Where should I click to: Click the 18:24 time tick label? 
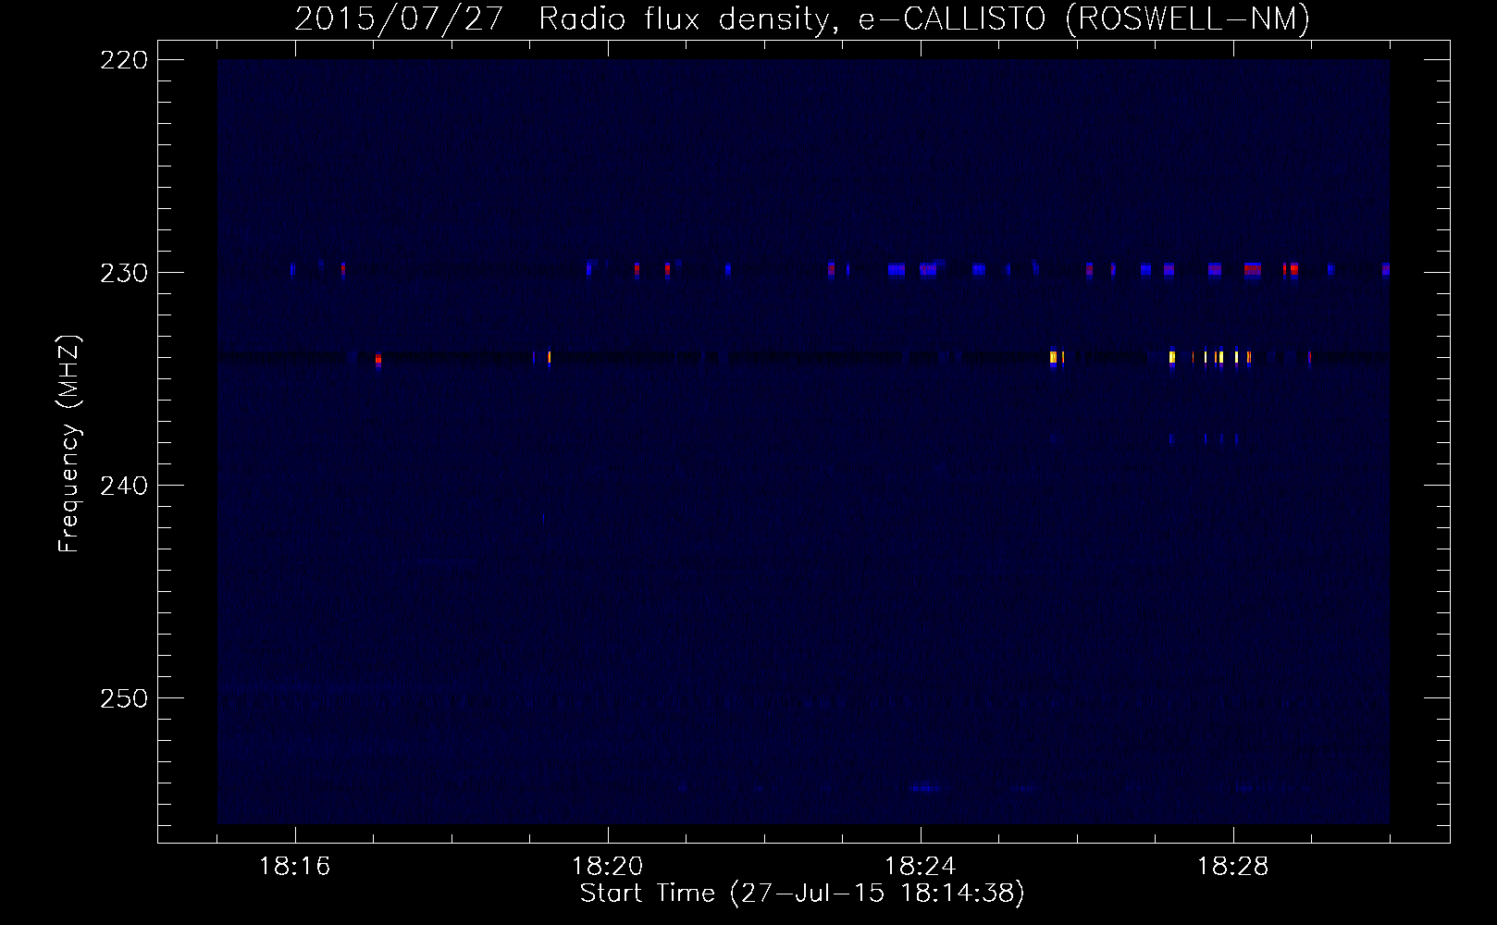click(x=920, y=867)
